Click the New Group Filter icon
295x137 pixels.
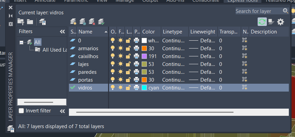(30, 22)
